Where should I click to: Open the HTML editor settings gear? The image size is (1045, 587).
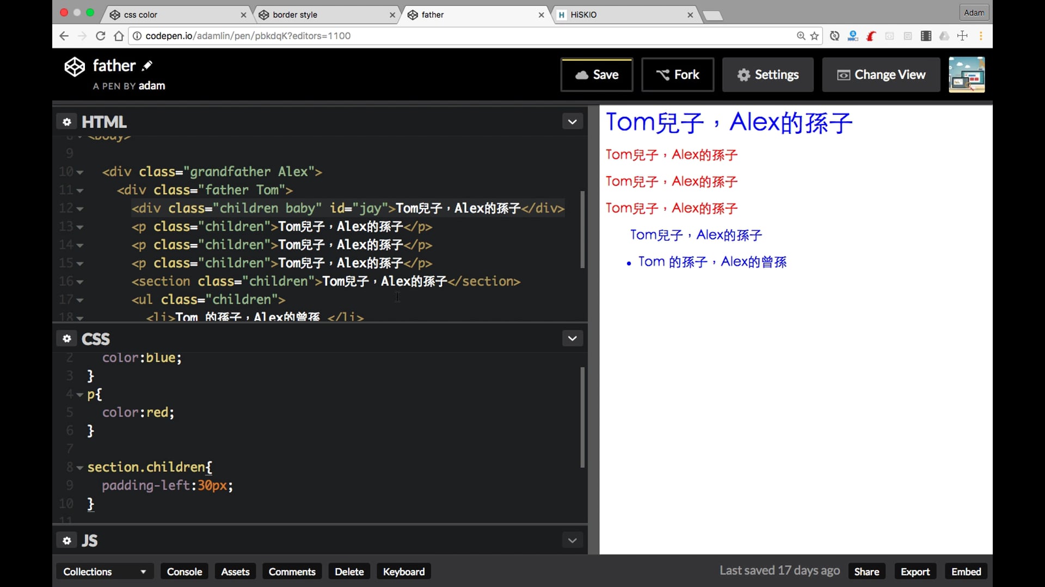[67, 122]
